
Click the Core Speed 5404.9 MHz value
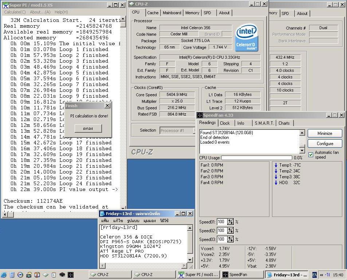[177, 94]
